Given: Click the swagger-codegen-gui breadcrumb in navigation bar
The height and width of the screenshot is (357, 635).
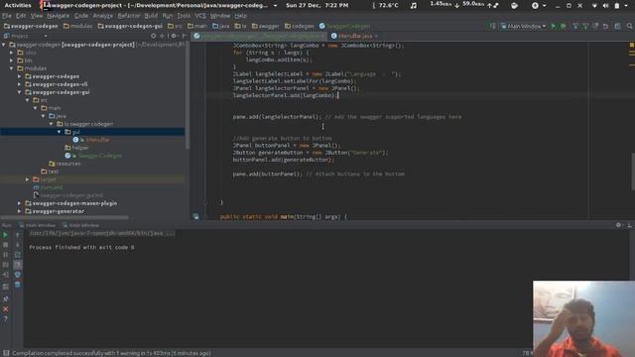Looking at the screenshot, I should click(130, 26).
